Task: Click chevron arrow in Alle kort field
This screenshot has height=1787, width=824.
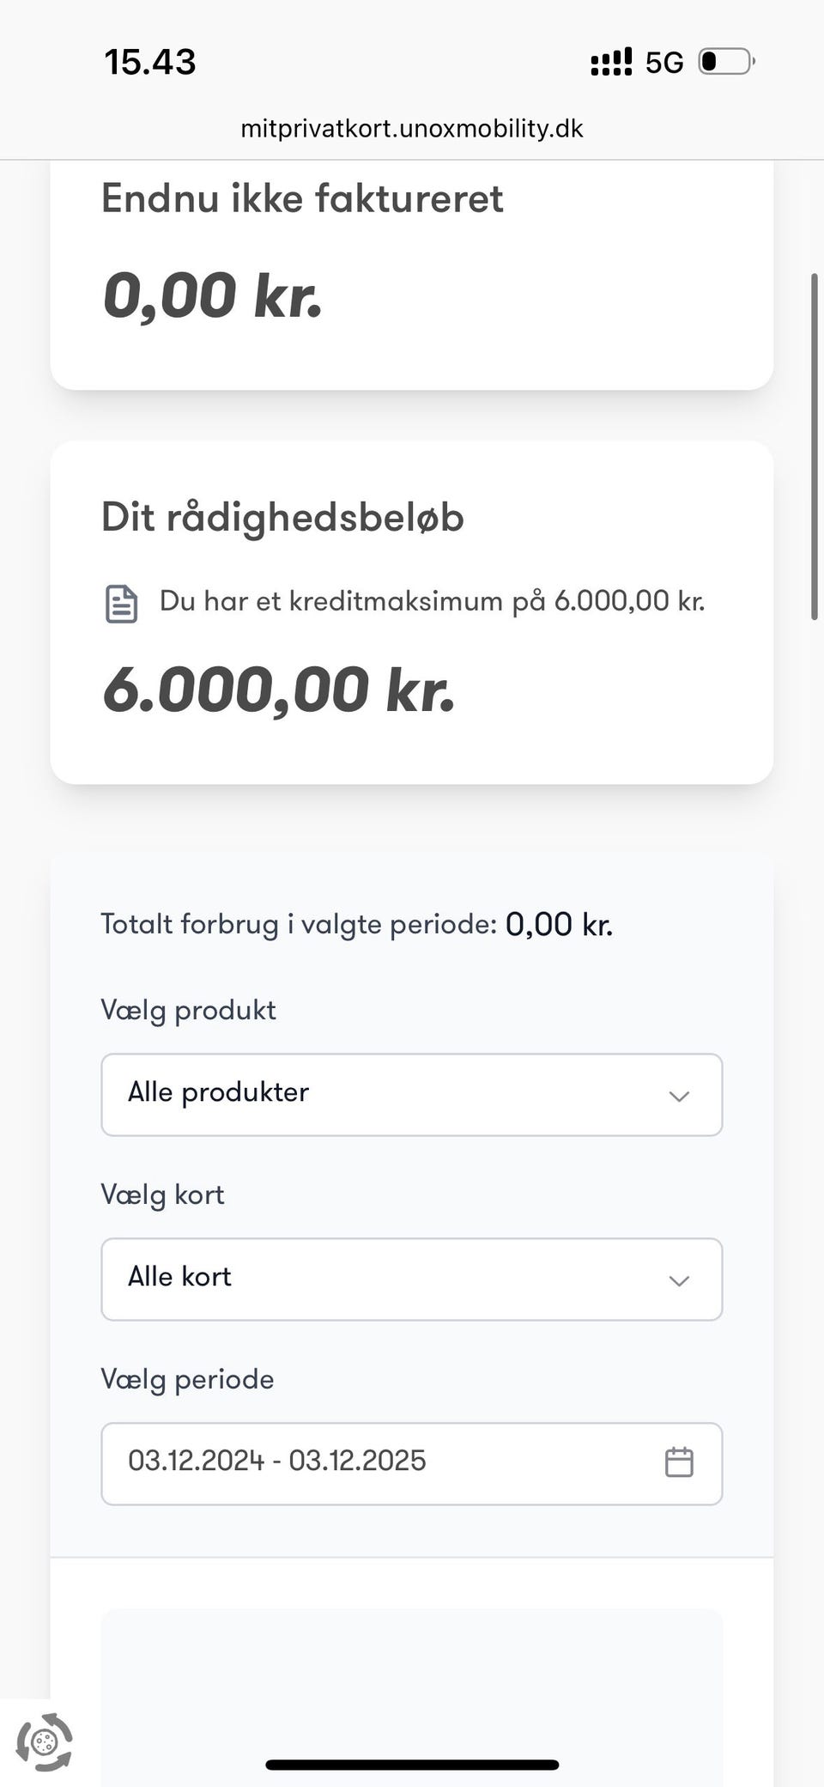Action: 679,1281
